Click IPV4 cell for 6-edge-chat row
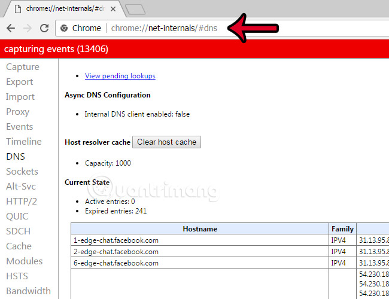Image resolution: width=389 pixels, height=299 pixels. [342, 263]
